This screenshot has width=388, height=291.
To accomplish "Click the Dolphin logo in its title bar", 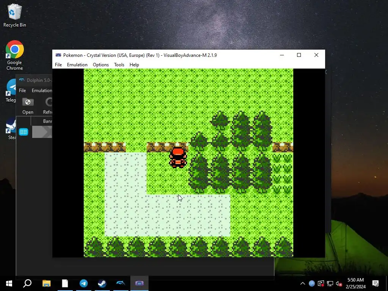I will [22, 80].
